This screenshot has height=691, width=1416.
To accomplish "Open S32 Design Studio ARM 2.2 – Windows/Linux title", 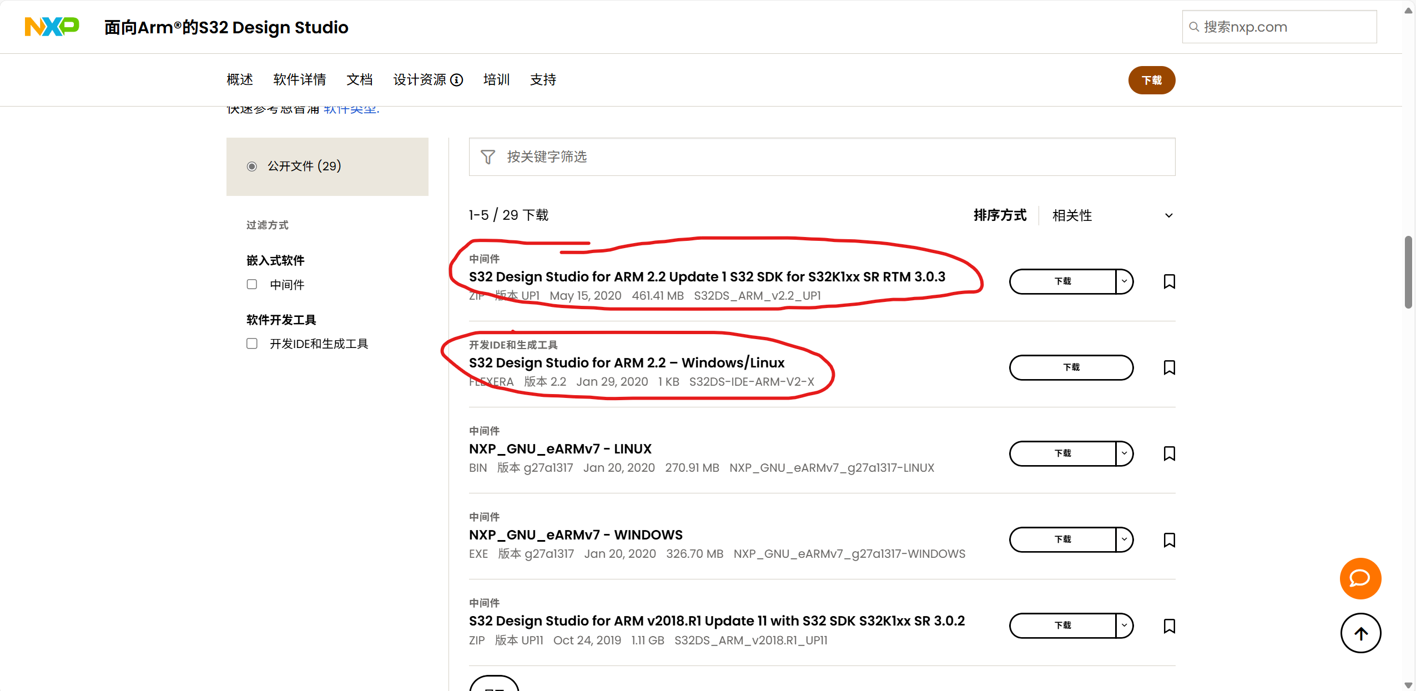I will [x=627, y=363].
